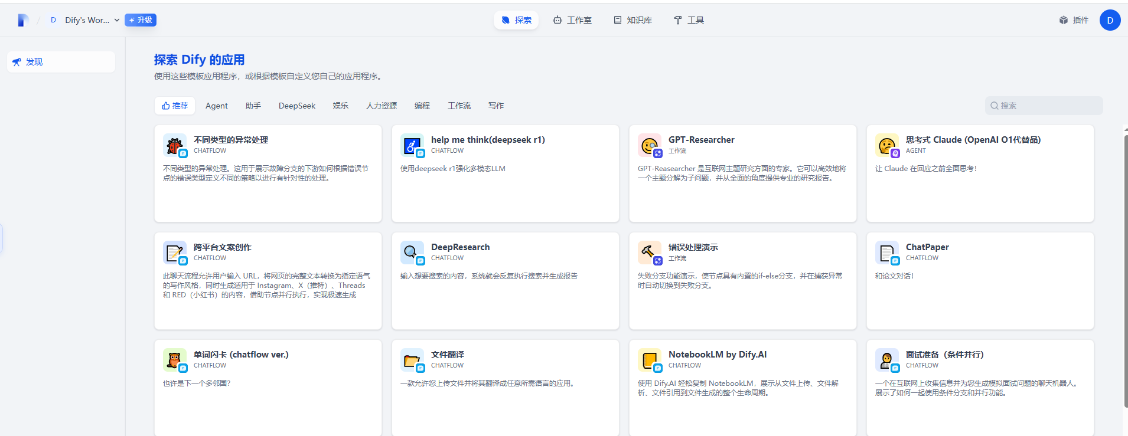1128x436 pixels.
Task: Click 也许是下一个多邻国? description text
Action: coord(197,383)
